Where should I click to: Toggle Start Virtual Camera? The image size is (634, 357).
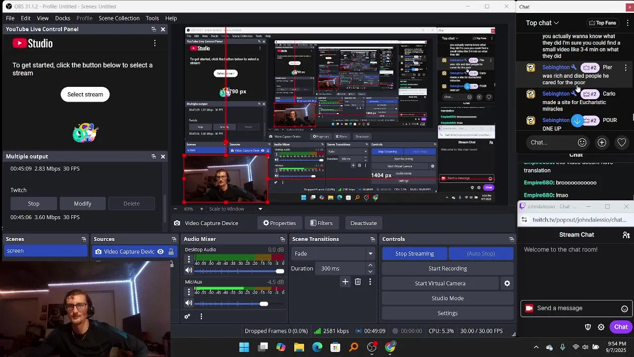440,283
